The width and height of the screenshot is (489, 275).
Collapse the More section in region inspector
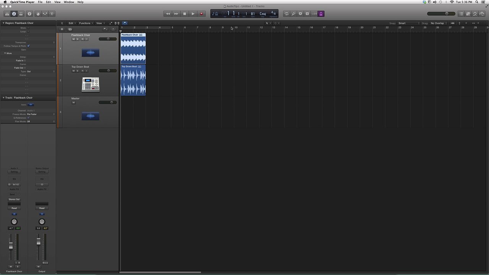[5, 53]
